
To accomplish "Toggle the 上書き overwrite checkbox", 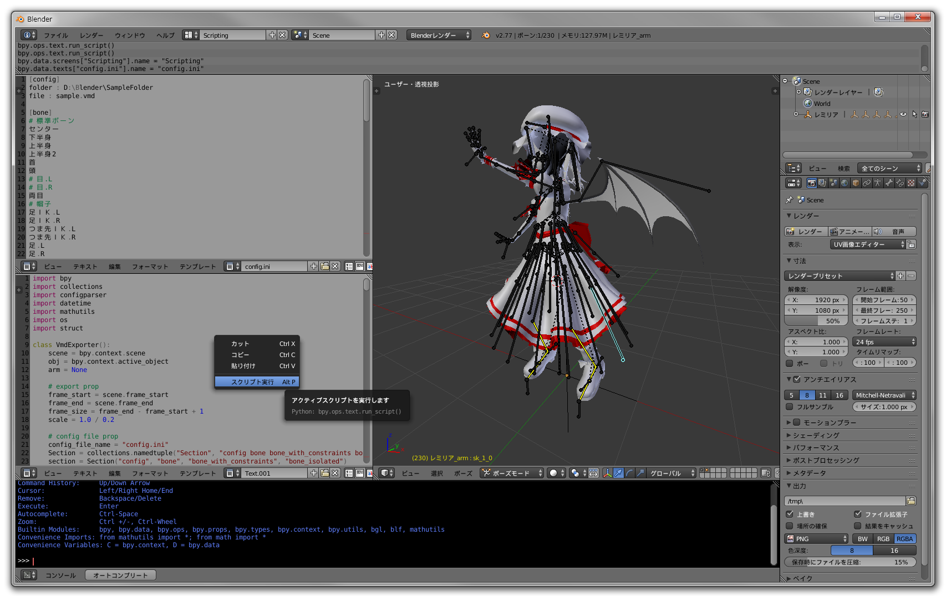I will pyautogui.click(x=790, y=515).
